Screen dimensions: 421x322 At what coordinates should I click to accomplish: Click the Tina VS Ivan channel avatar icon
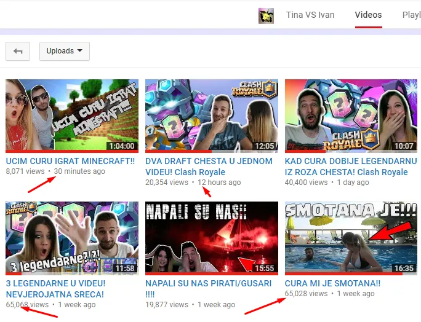(266, 15)
